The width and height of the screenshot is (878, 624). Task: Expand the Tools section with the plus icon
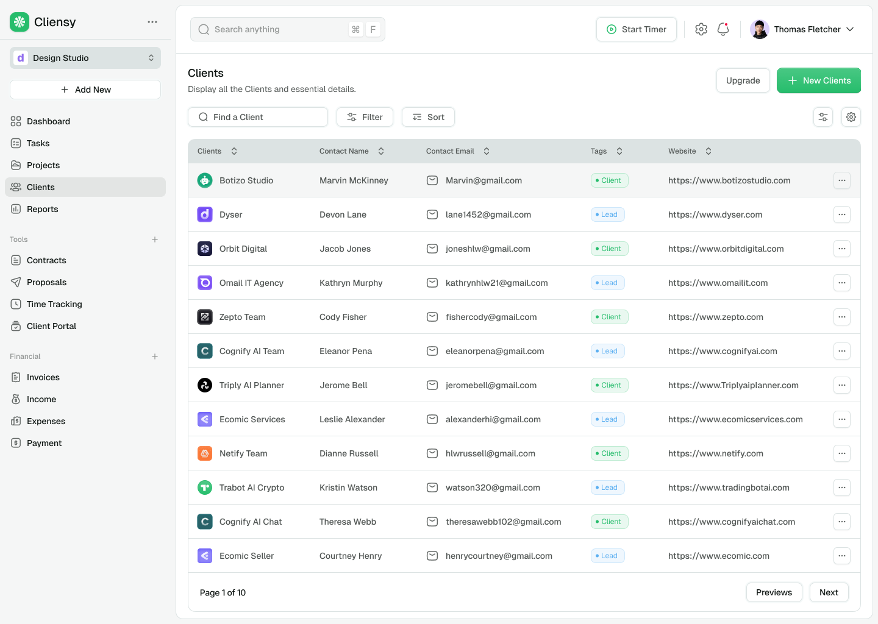click(155, 239)
